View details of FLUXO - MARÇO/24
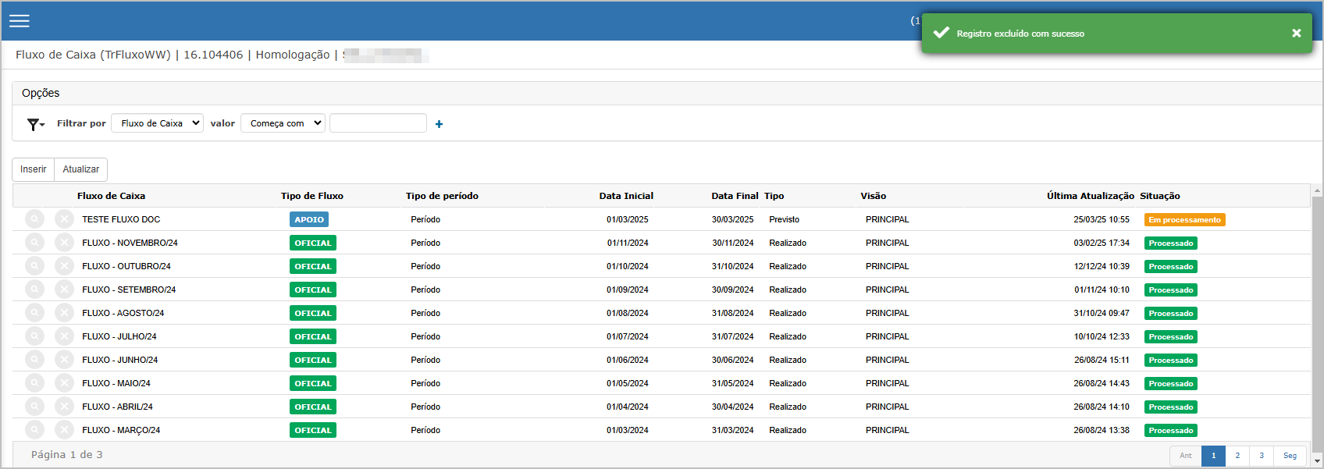Screen dimensions: 1324x469 tap(34, 430)
